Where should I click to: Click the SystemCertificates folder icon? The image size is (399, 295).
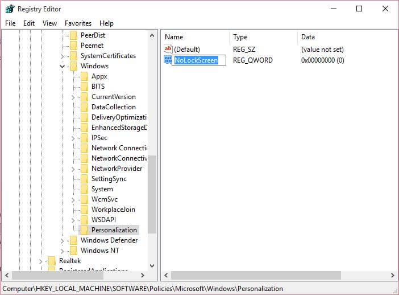(73, 56)
